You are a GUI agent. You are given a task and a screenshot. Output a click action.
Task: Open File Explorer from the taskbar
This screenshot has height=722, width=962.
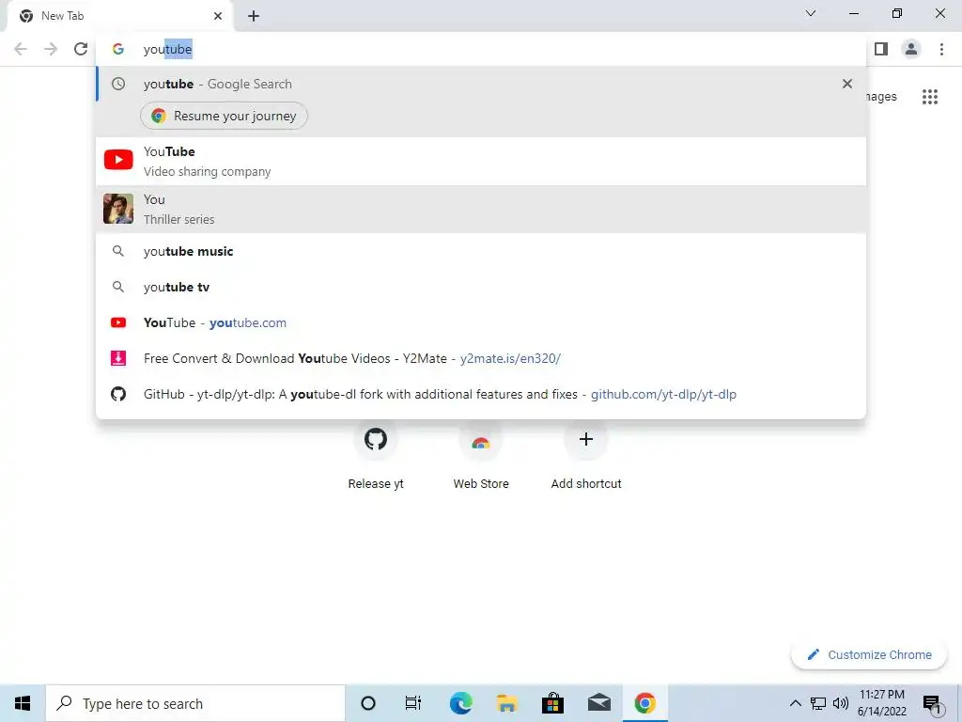[506, 703]
